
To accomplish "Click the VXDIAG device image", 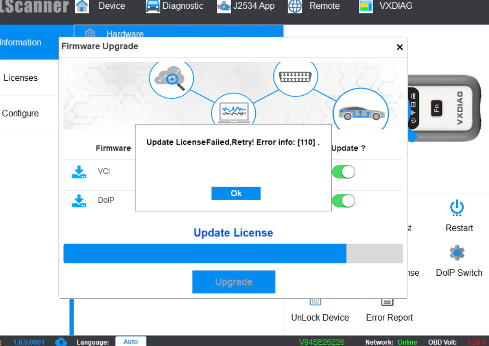I will coord(444,108).
